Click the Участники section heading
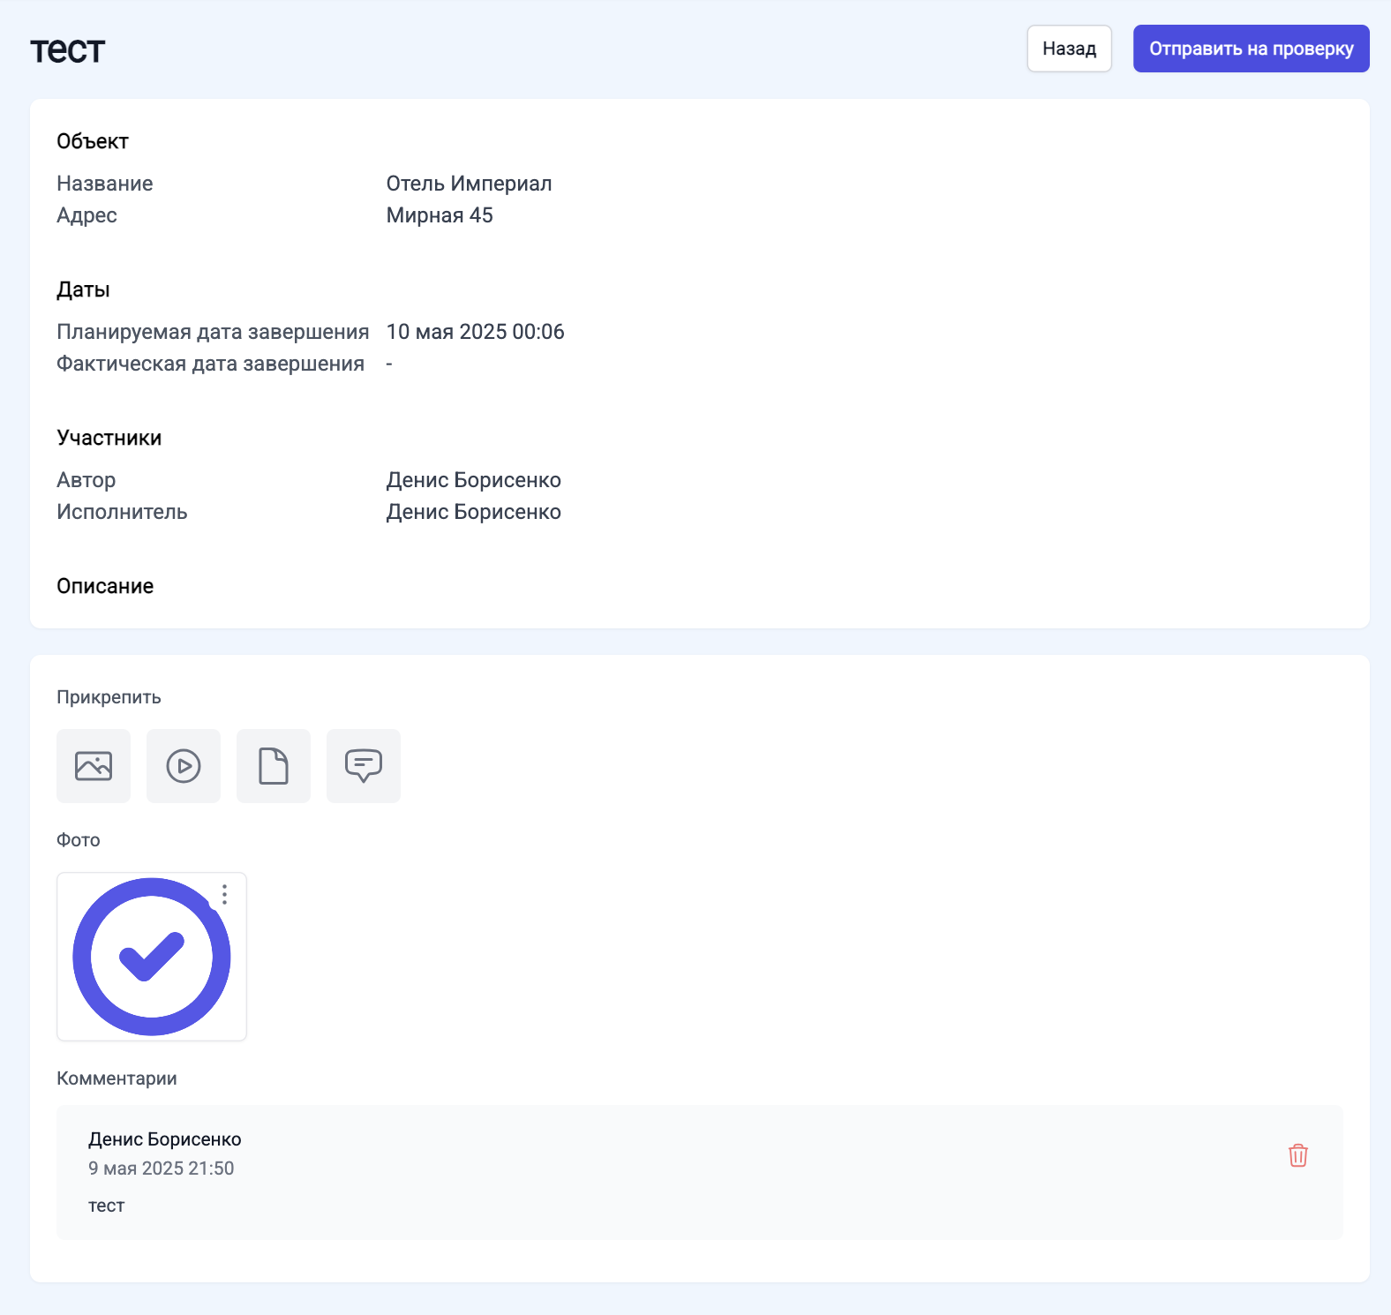The height and width of the screenshot is (1315, 1391). (109, 438)
